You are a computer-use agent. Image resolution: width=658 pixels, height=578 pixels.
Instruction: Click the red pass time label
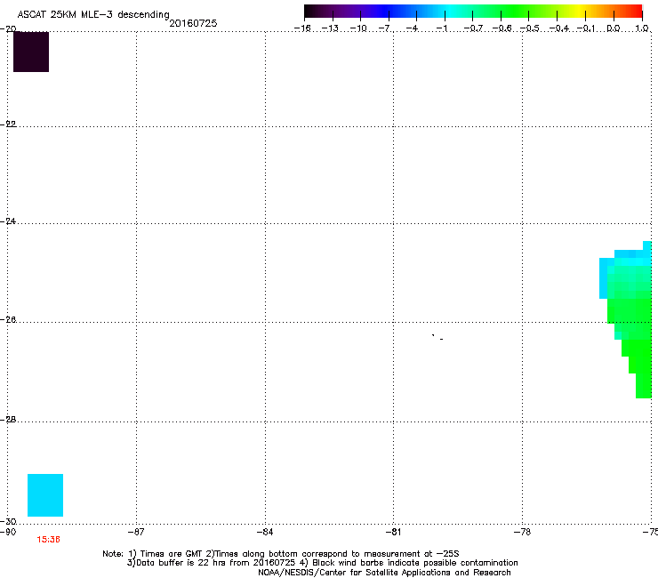tap(48, 540)
